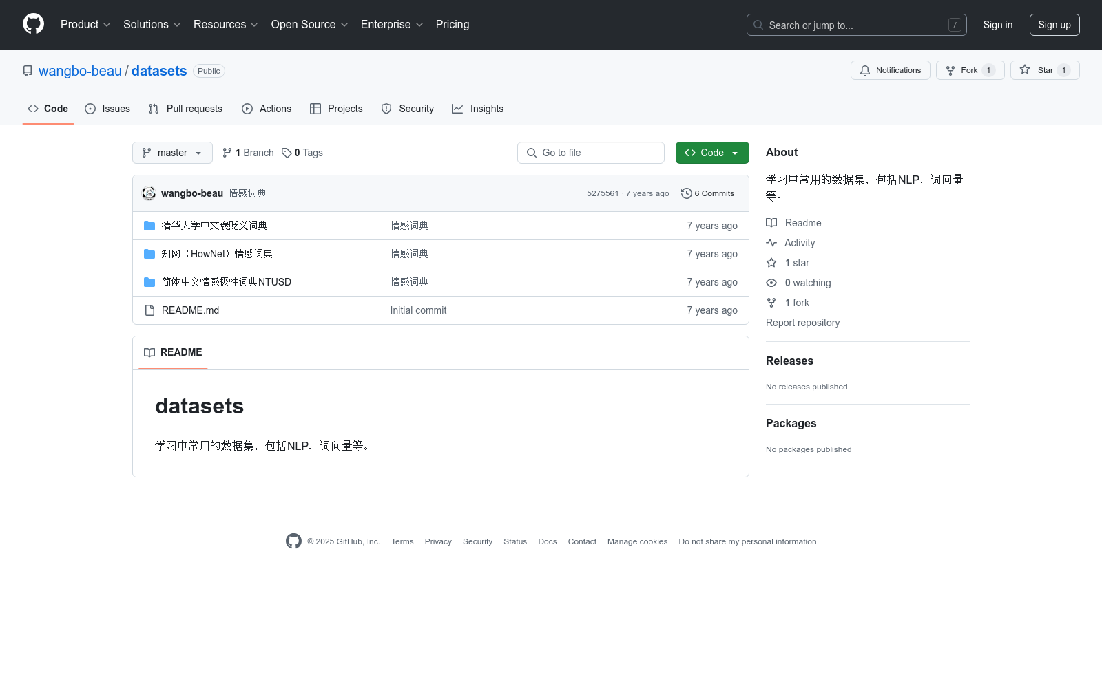Image resolution: width=1102 pixels, height=688 pixels.
Task: Open the Packages heading link
Action: (791, 424)
